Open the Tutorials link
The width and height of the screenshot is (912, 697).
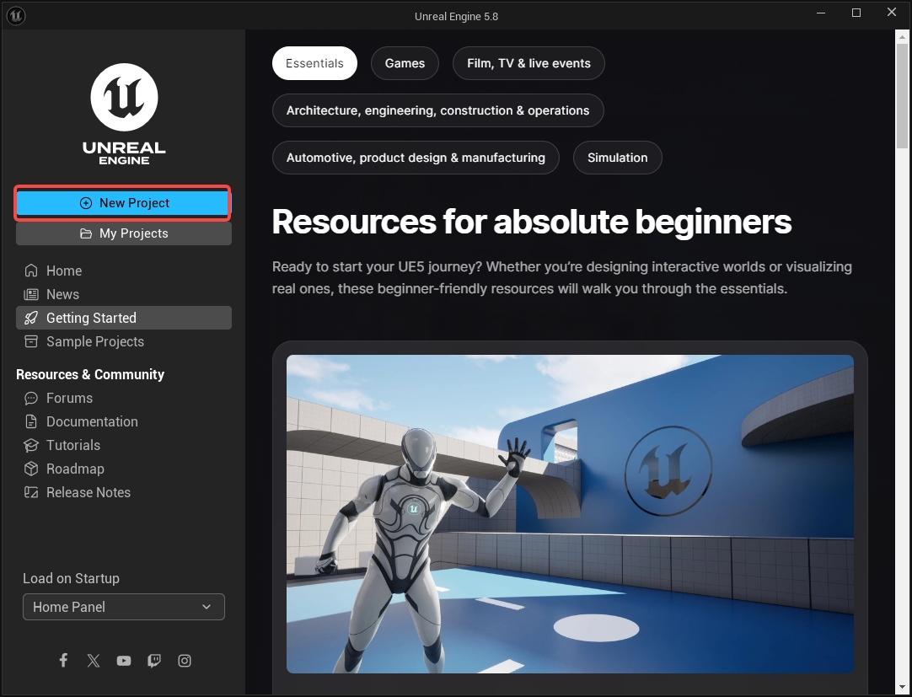[124, 445]
